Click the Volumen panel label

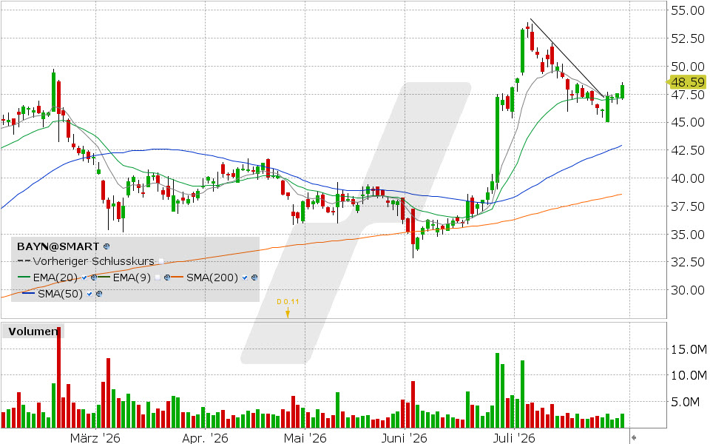point(33,332)
